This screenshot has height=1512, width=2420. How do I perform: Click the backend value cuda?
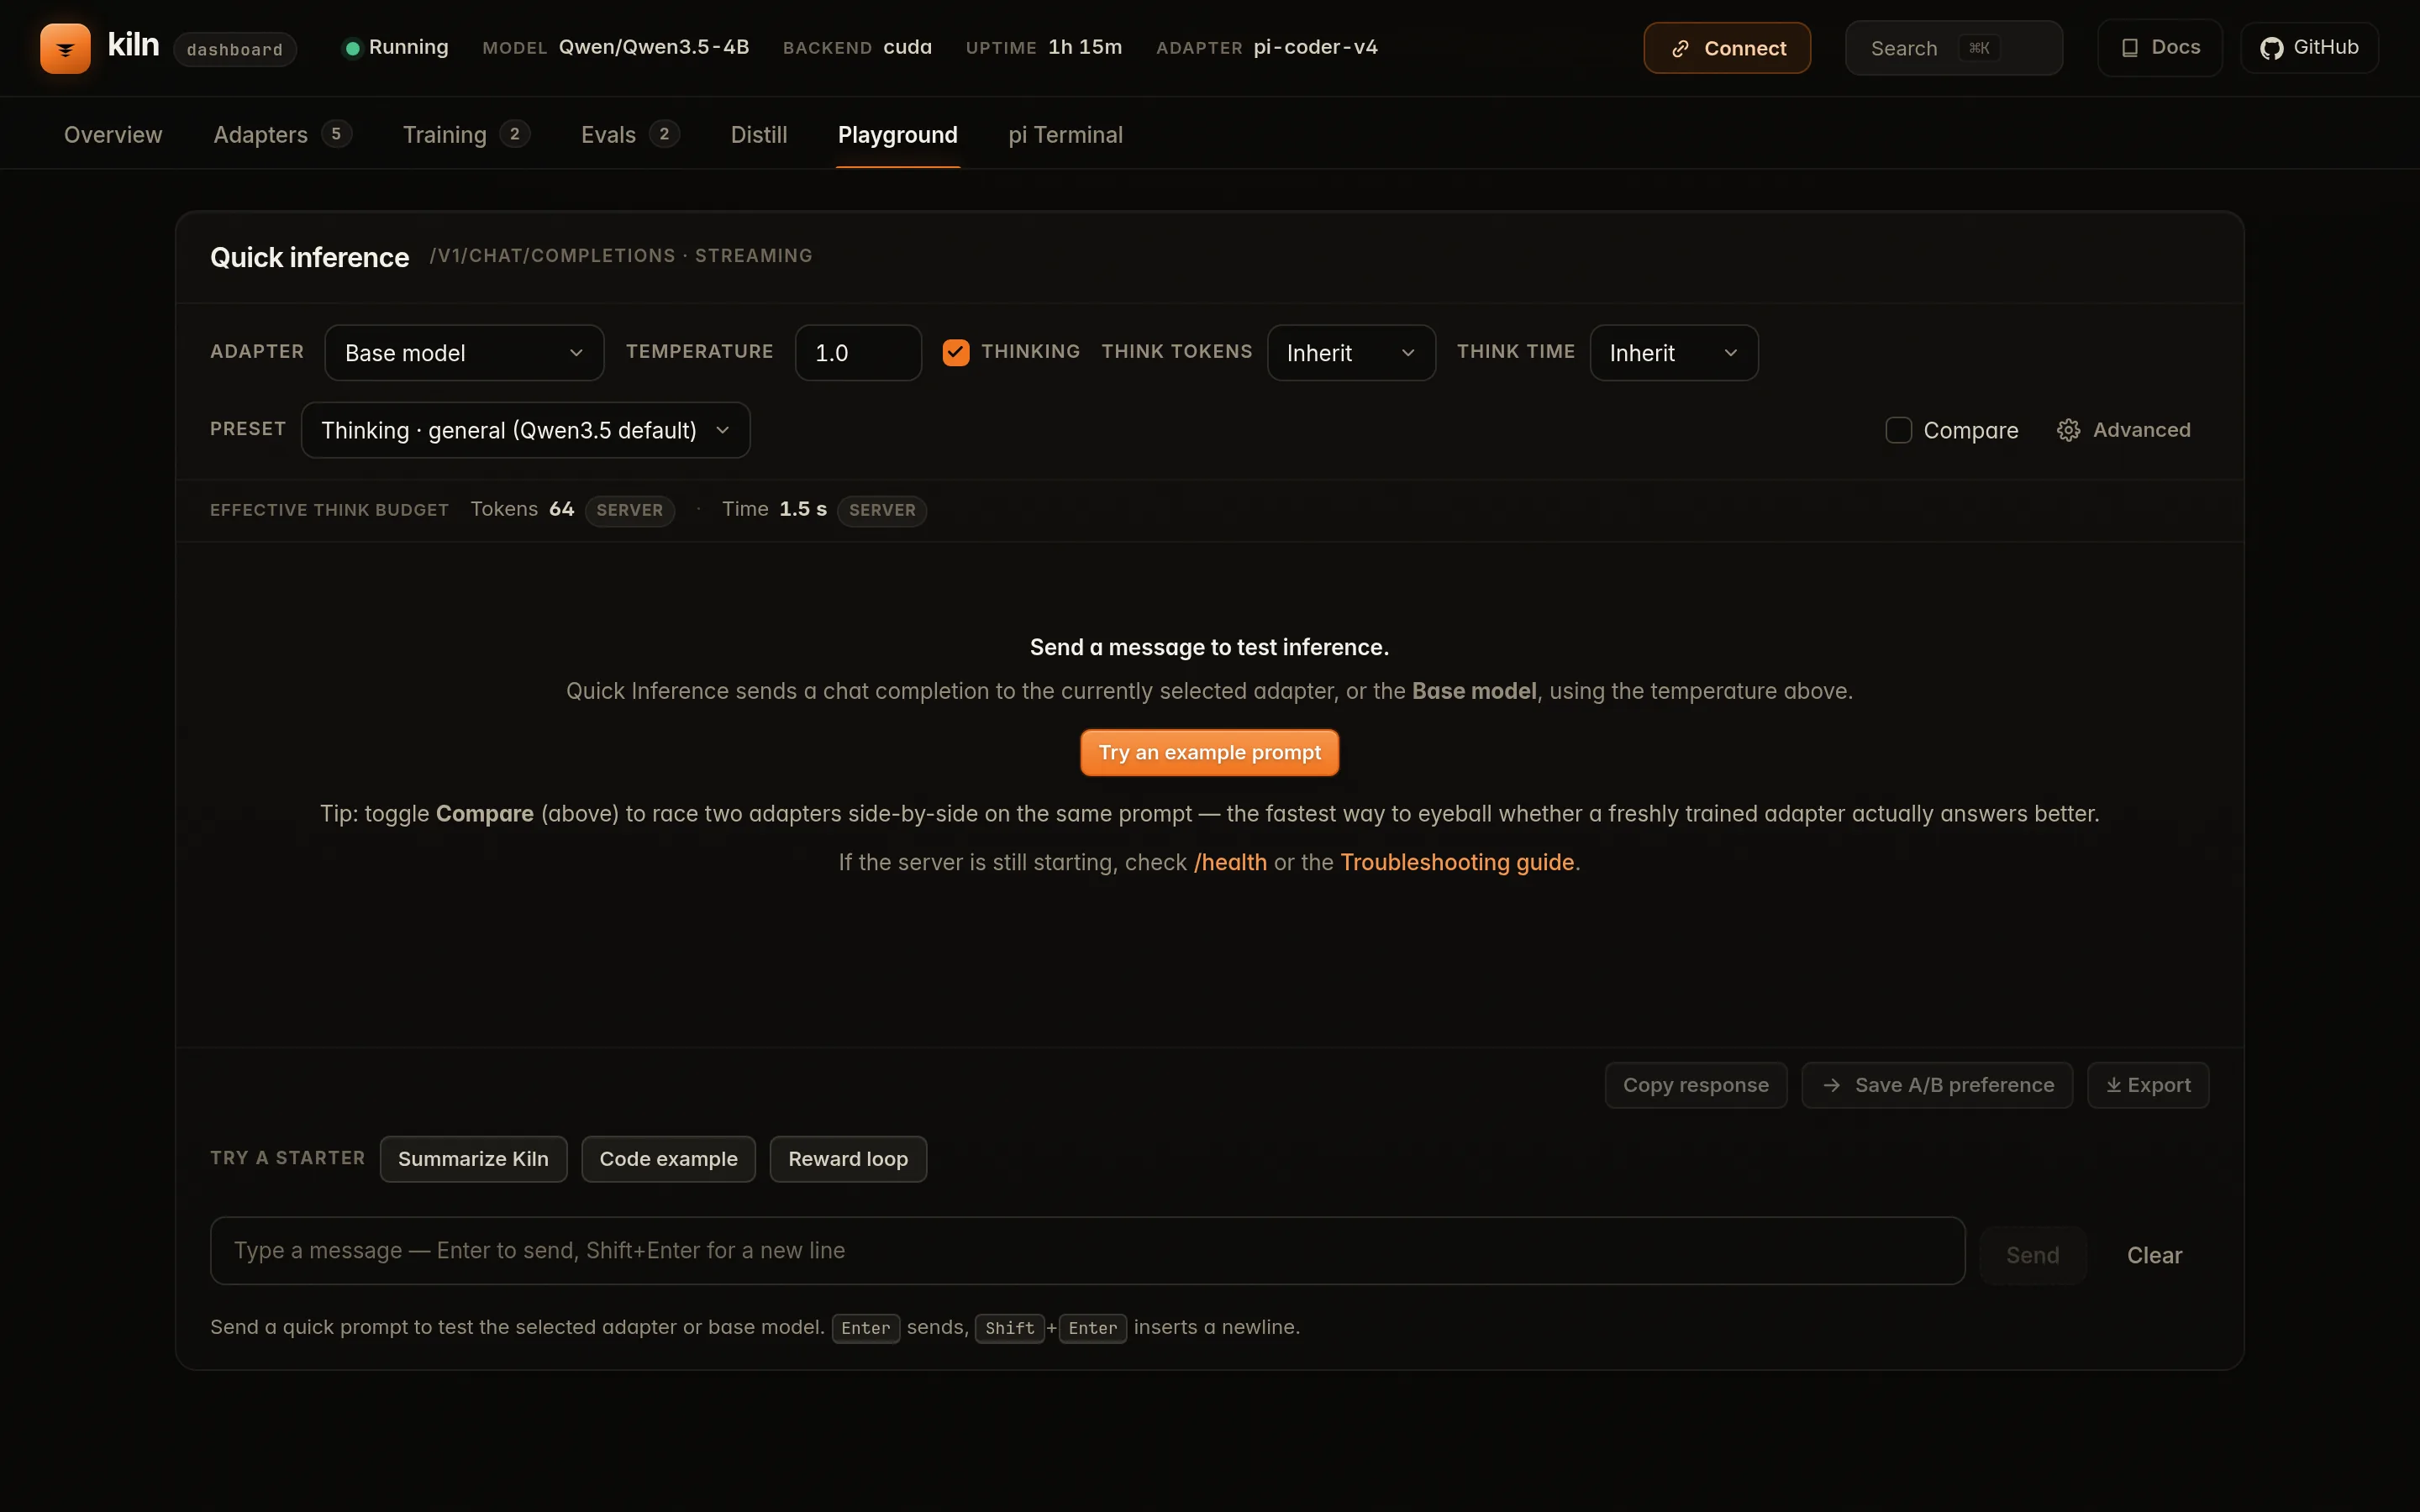907,47
